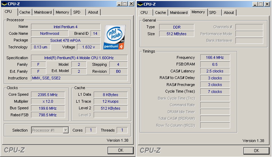Viewport: 272px width, 157px height.
Task: Click the Name field 'Intel Pentium 4'
Action: pyautogui.click(x=65, y=27)
